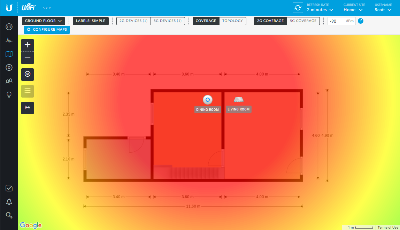Click the CONFIGURE MAPS button
Image resolution: width=400 pixels, height=230 pixels.
pos(47,30)
